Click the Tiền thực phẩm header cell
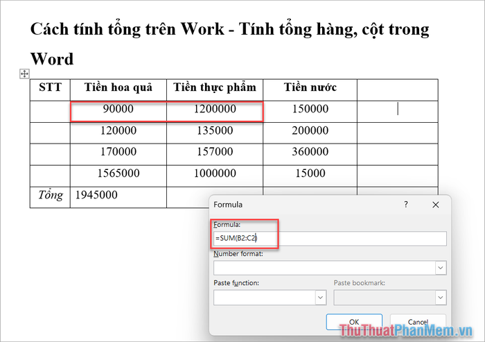This screenshot has width=485, height=342. (x=215, y=90)
